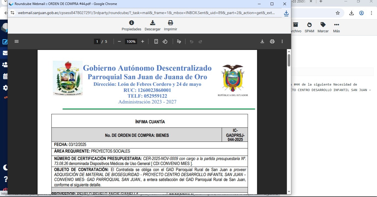Rotate the PDF counterclockwise
The image size is (377, 197).
165,41
